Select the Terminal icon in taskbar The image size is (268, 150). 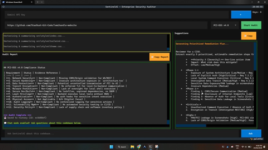(151, 147)
